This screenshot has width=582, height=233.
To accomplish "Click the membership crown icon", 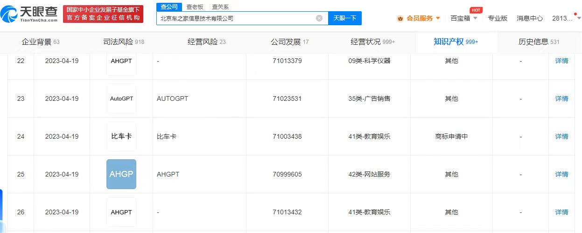I will coord(400,18).
